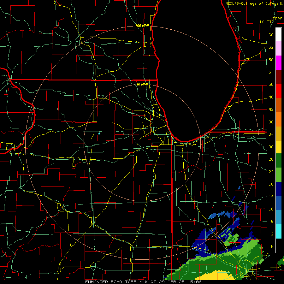Click the 'NEXLAB-College of DuPage' credit text
The width and height of the screenshot is (284, 284).
point(252,3)
